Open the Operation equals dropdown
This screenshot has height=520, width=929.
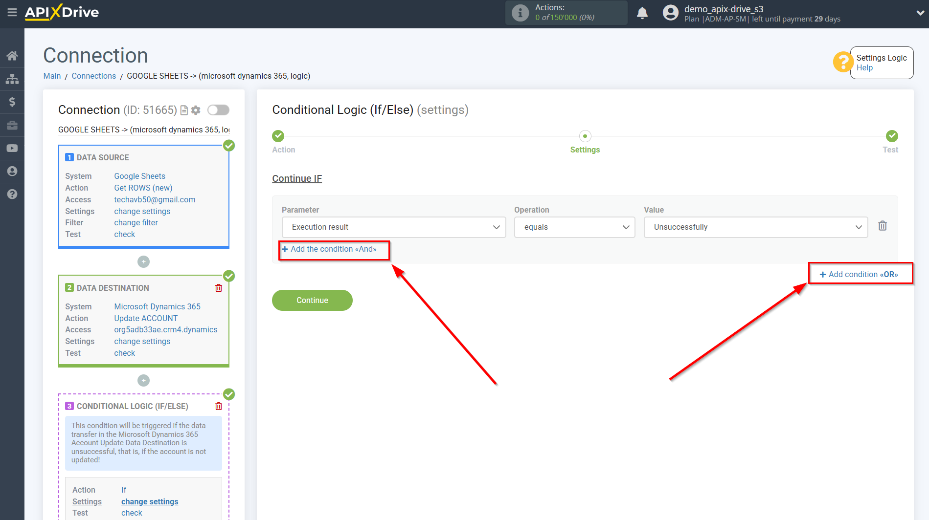point(574,227)
